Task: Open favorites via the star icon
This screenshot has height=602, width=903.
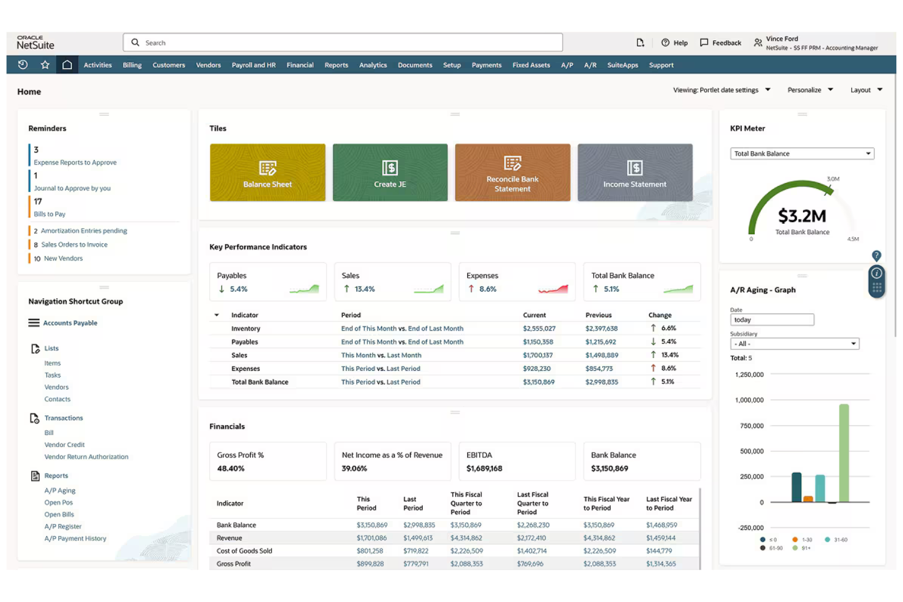Action: (x=45, y=65)
